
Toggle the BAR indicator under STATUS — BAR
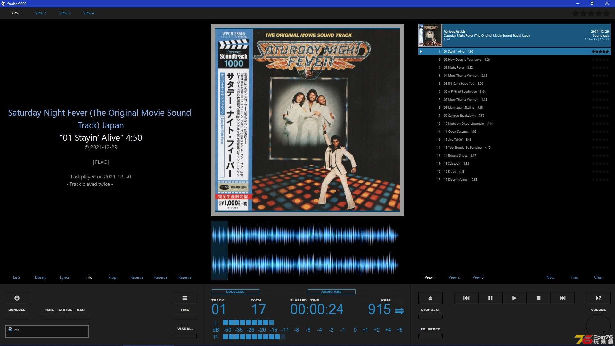pos(77,317)
